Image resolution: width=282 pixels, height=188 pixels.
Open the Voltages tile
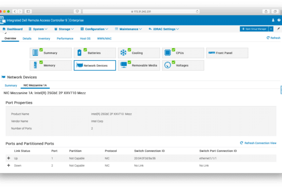pos(183,65)
